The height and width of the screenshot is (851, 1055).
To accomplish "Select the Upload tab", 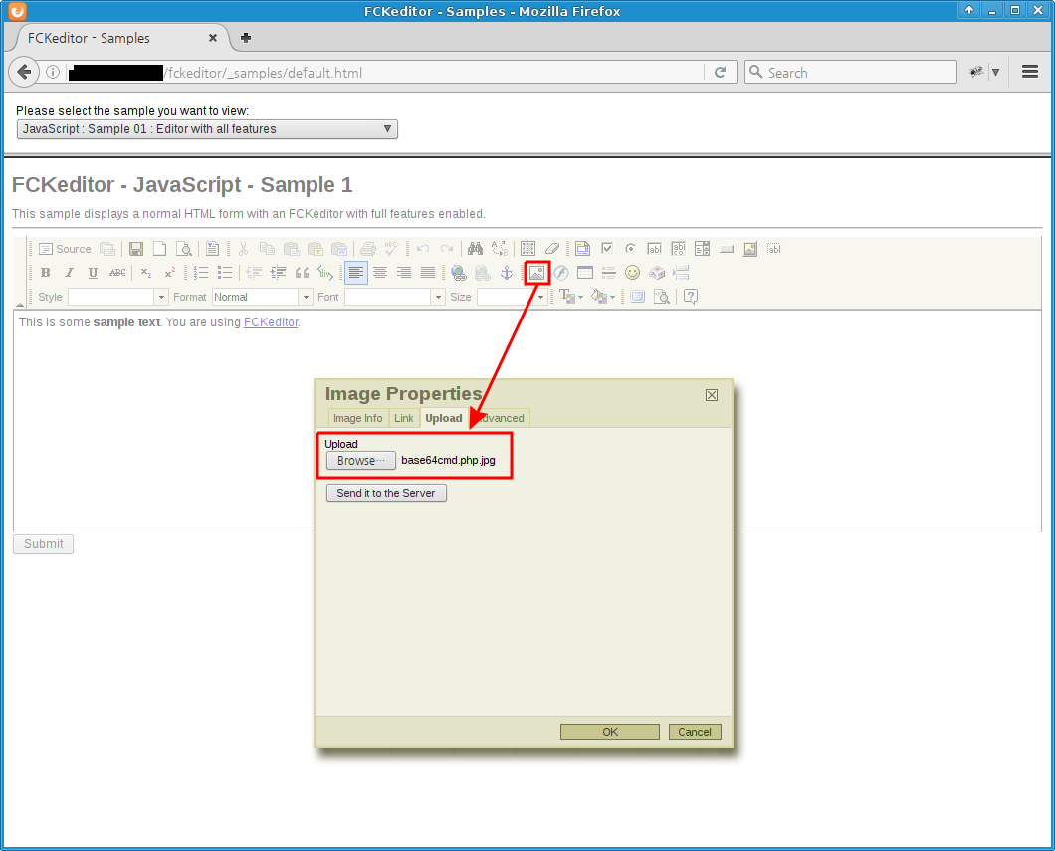I will [443, 418].
